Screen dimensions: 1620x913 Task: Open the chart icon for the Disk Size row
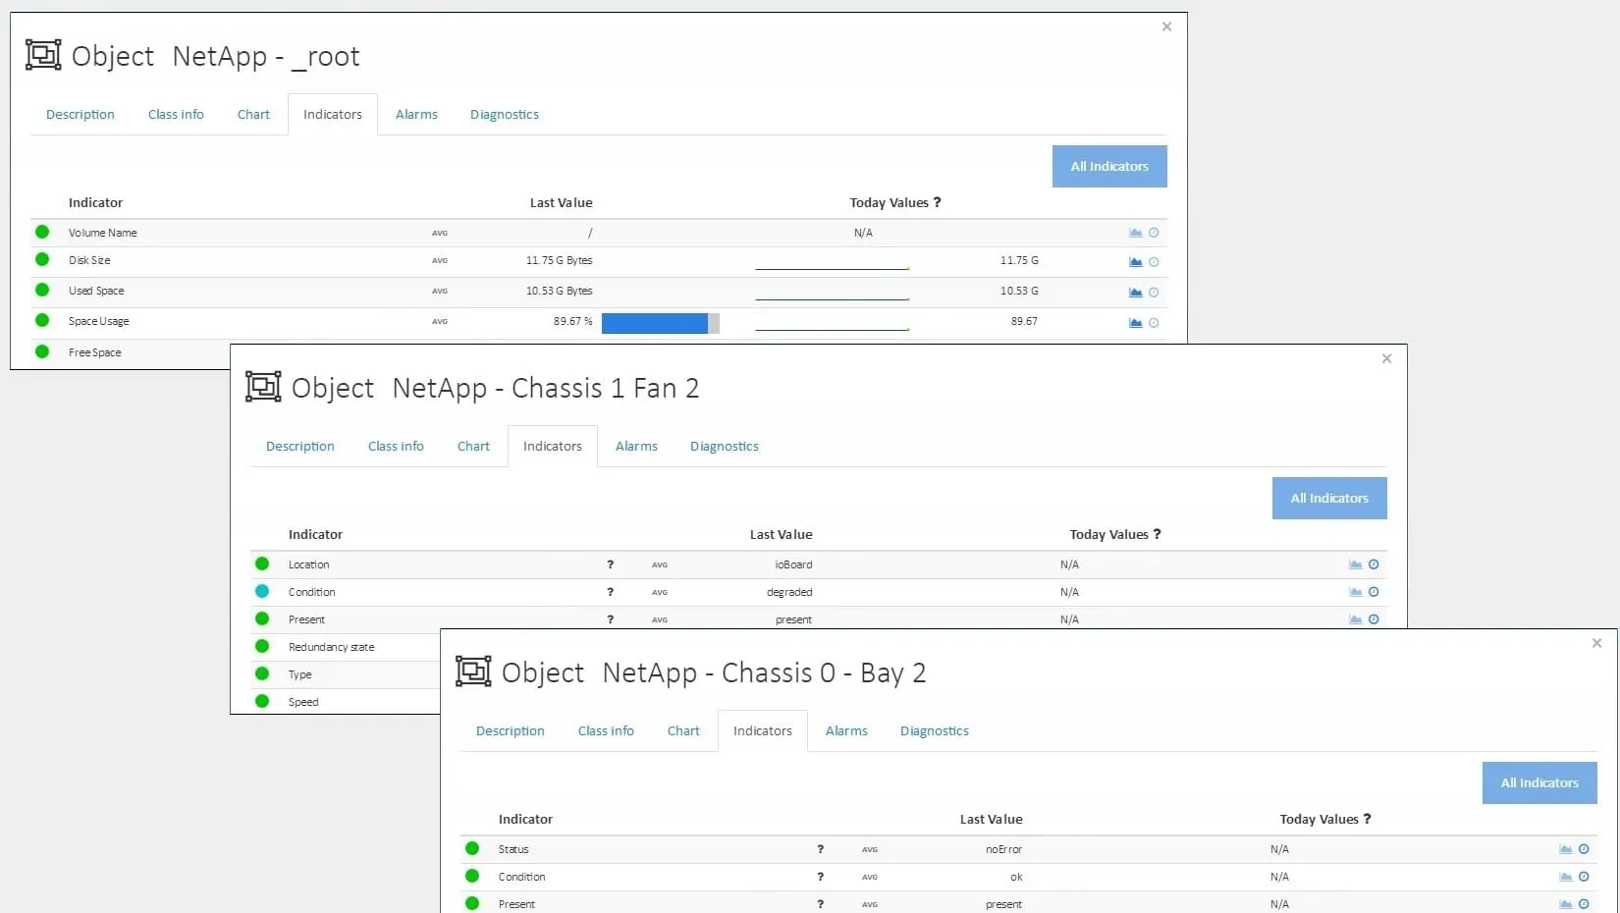1135,262
